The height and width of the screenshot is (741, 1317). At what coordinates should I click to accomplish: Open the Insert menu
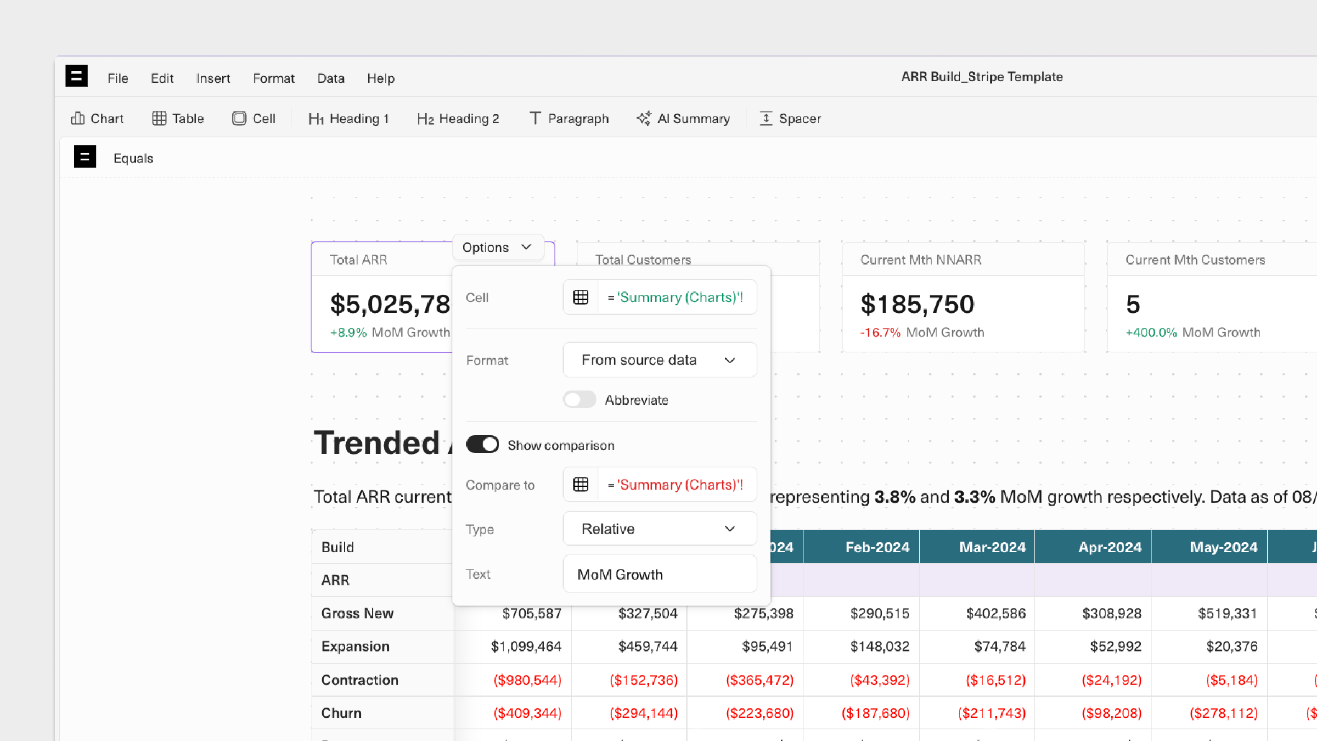click(213, 78)
